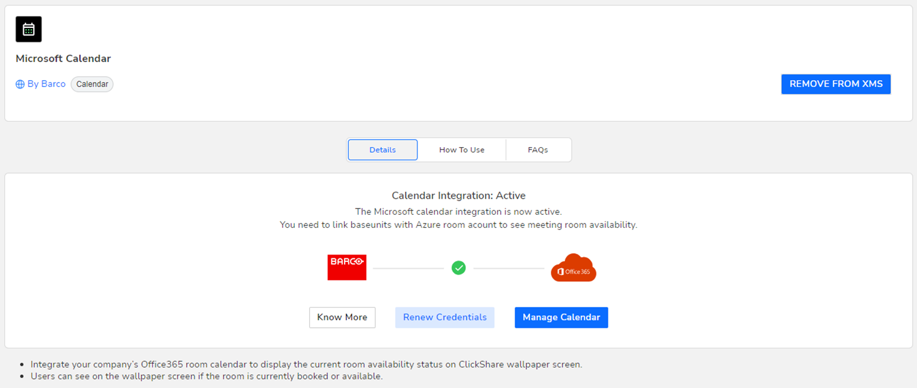Screen dimensions: 917x388
Task: Click the black Microsoft Calendar app icon
Action: click(29, 29)
